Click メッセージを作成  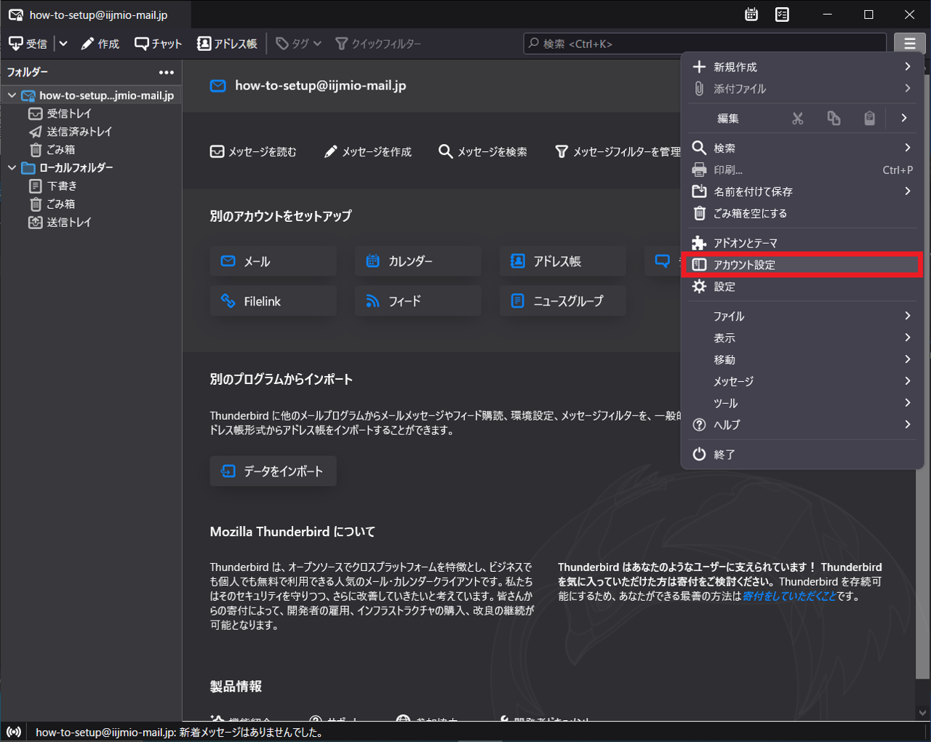[x=368, y=151]
